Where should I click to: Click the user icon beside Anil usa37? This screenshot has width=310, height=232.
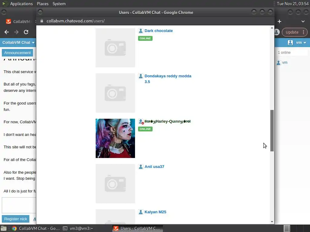(140, 167)
